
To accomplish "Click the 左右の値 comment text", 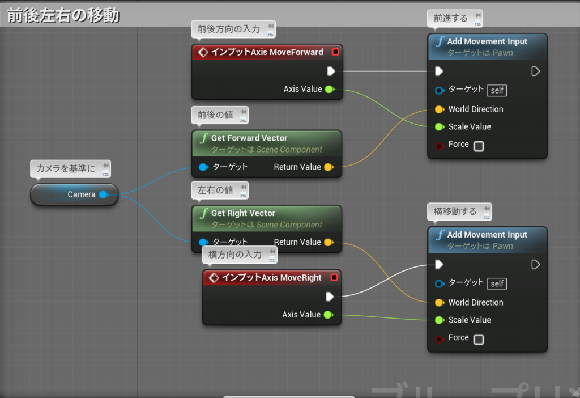I will point(215,190).
